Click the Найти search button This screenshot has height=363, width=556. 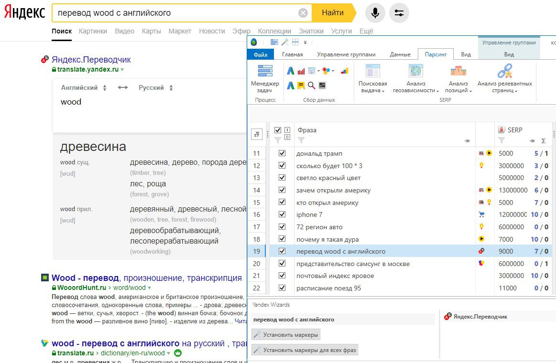(333, 13)
